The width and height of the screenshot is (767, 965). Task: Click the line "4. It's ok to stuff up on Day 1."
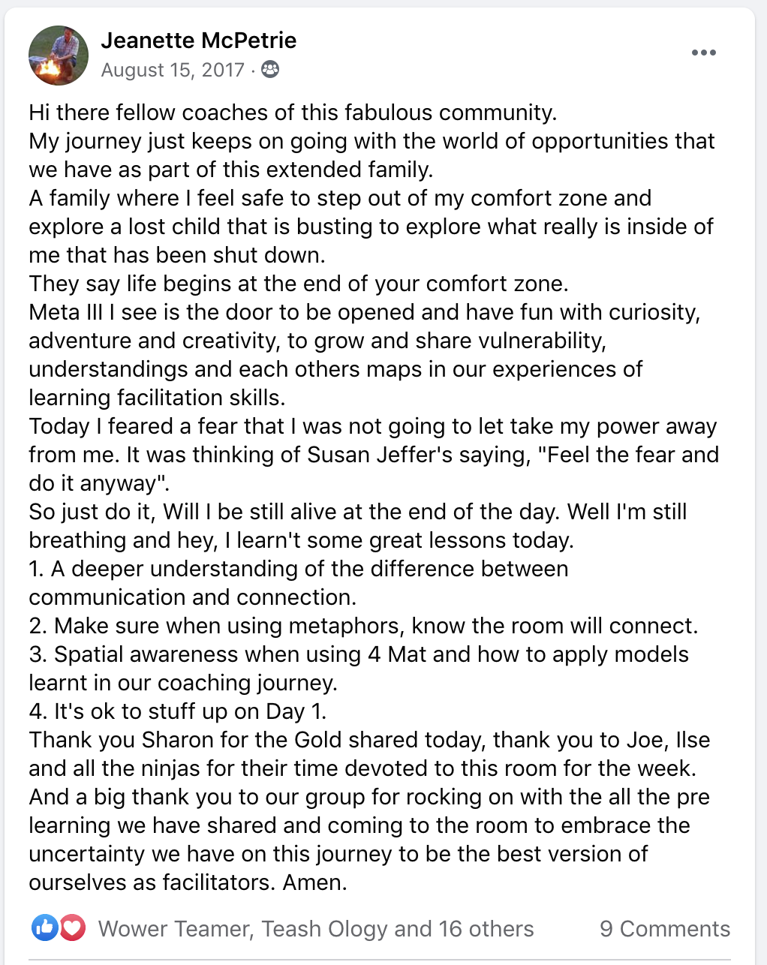(x=178, y=711)
